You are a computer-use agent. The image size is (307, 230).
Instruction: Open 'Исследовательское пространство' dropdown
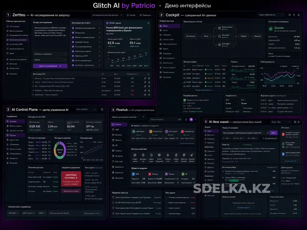107,15
